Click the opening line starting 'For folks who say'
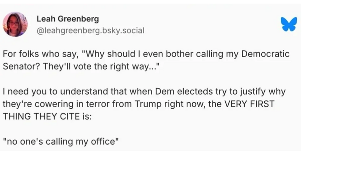This screenshot has width=356, height=178. click(x=146, y=54)
